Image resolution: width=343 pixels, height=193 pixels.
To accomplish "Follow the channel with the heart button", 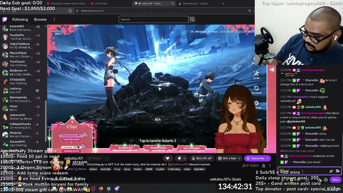I will pyautogui.click(x=167, y=158).
